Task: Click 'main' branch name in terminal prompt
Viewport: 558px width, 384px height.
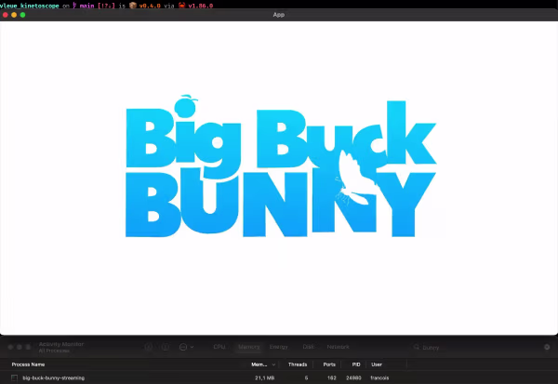Action: coord(86,6)
